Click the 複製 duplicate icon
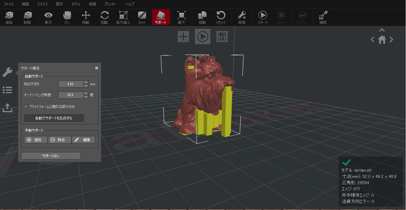The width and height of the screenshot is (406, 210). point(202,17)
